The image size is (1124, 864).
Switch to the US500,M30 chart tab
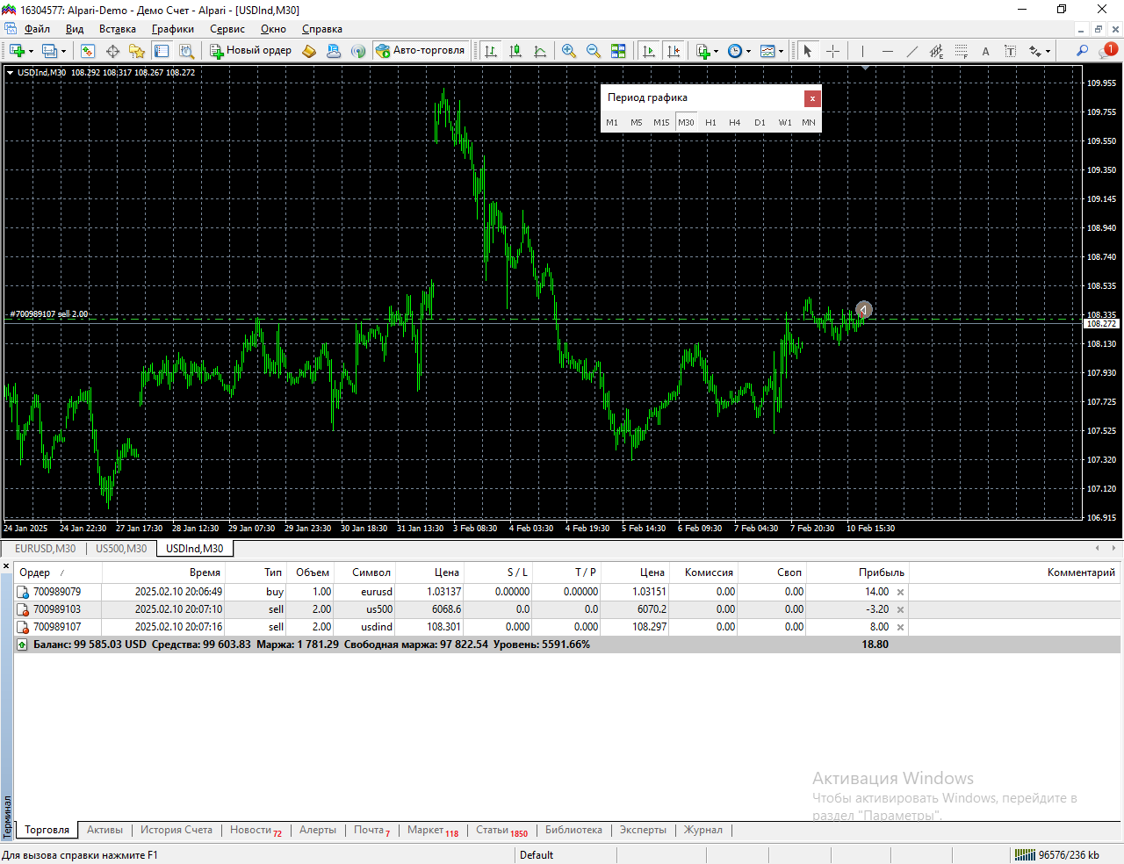[x=121, y=549]
